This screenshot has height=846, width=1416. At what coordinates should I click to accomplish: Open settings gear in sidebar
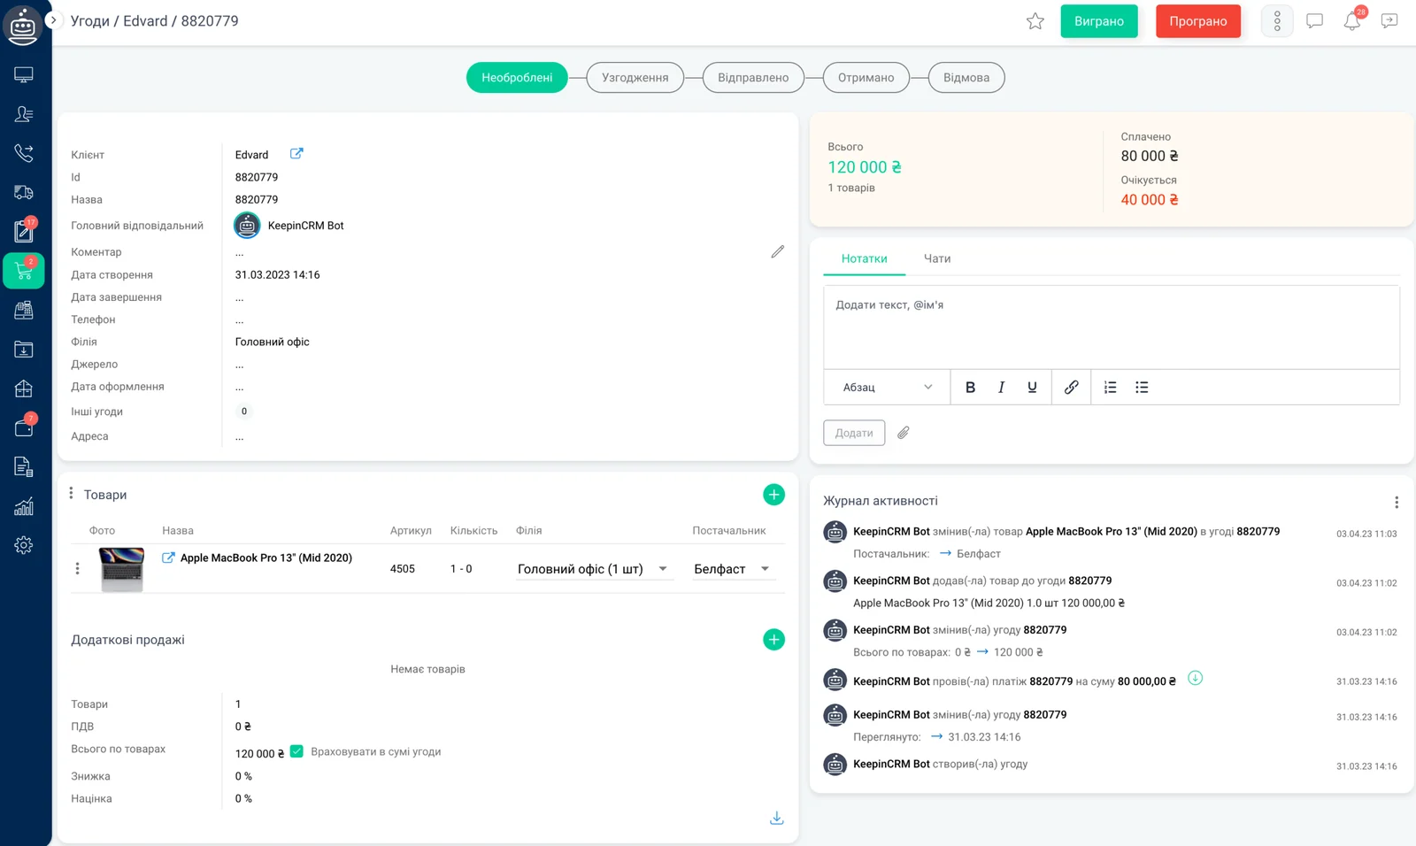coord(24,545)
